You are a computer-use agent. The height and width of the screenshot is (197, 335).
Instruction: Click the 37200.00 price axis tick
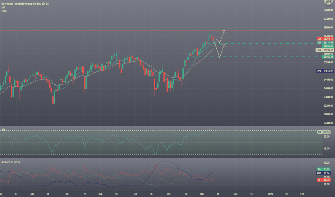click(x=329, y=19)
